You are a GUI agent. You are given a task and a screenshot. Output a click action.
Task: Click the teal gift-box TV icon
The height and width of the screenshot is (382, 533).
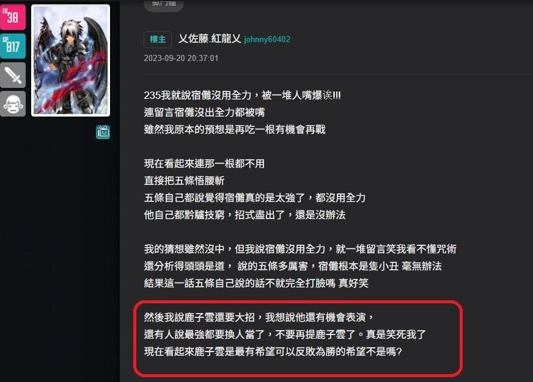pyautogui.click(x=103, y=132)
